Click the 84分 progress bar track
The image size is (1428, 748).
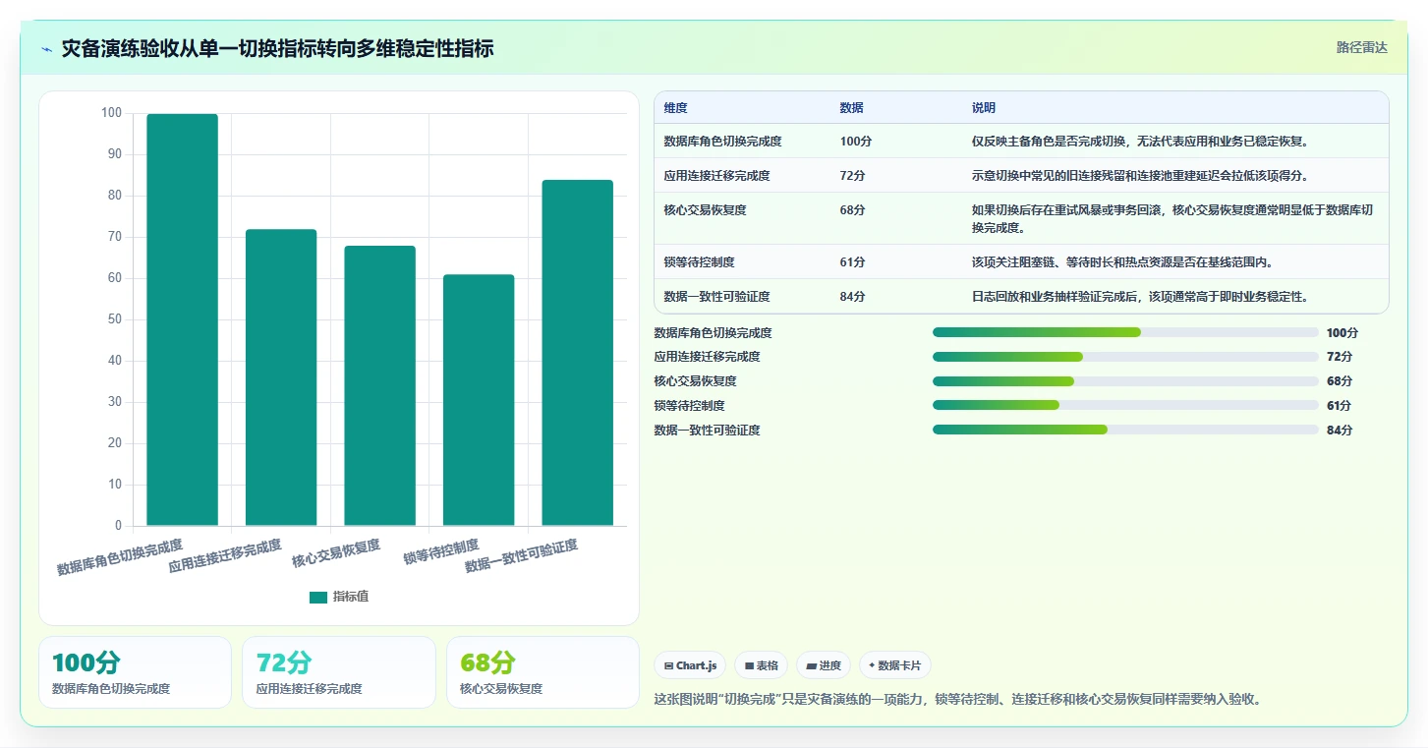[x=1125, y=430]
